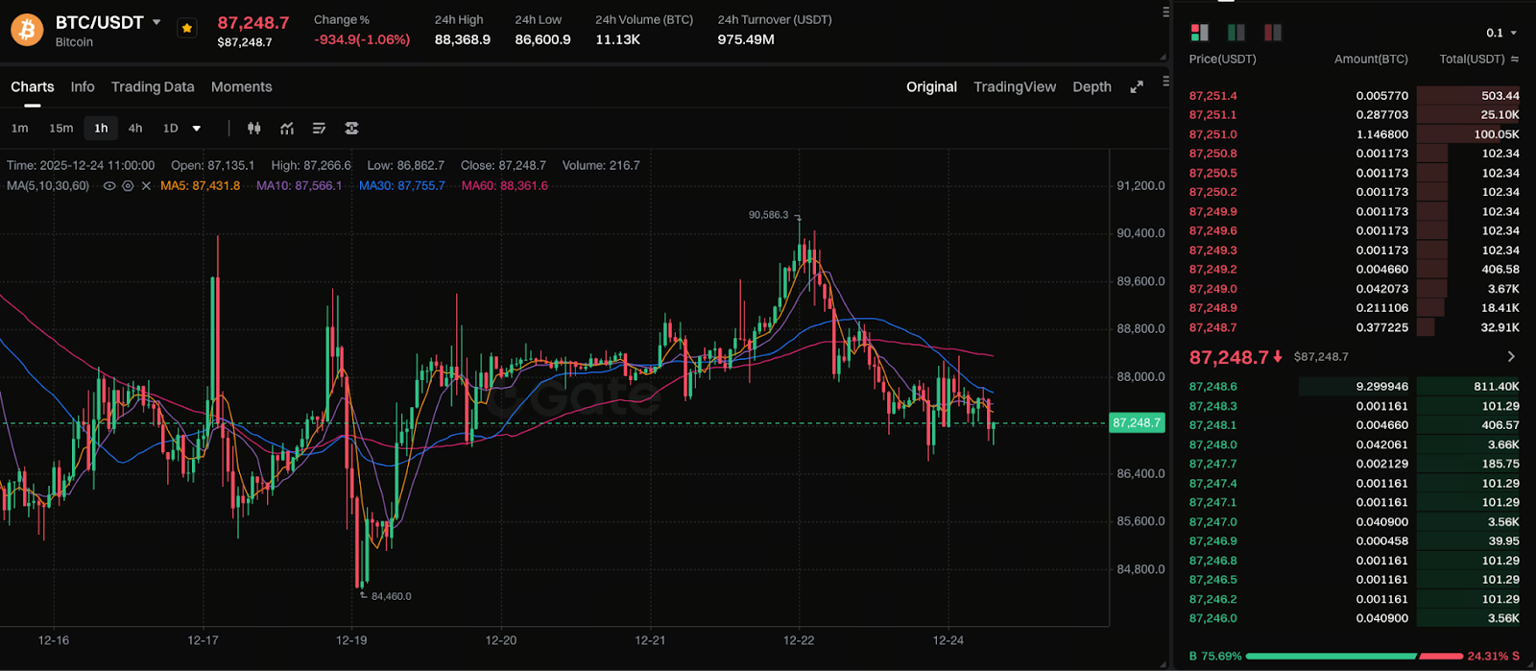
Task: Click the 100.05K ask total cell
Action: 1497,134
